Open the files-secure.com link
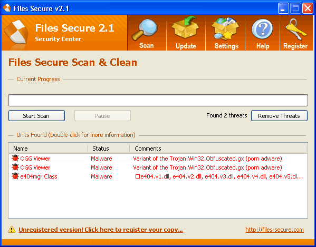The image size is (316, 247). tap(274, 230)
